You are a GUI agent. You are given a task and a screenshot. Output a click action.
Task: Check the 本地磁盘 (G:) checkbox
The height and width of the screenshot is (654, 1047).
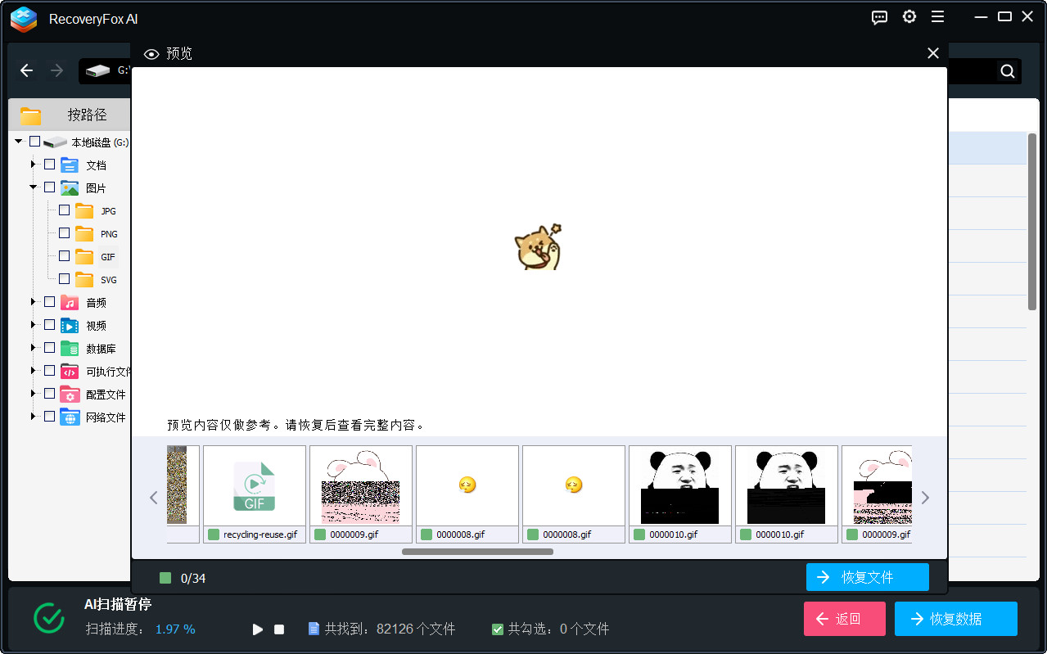[x=34, y=141]
